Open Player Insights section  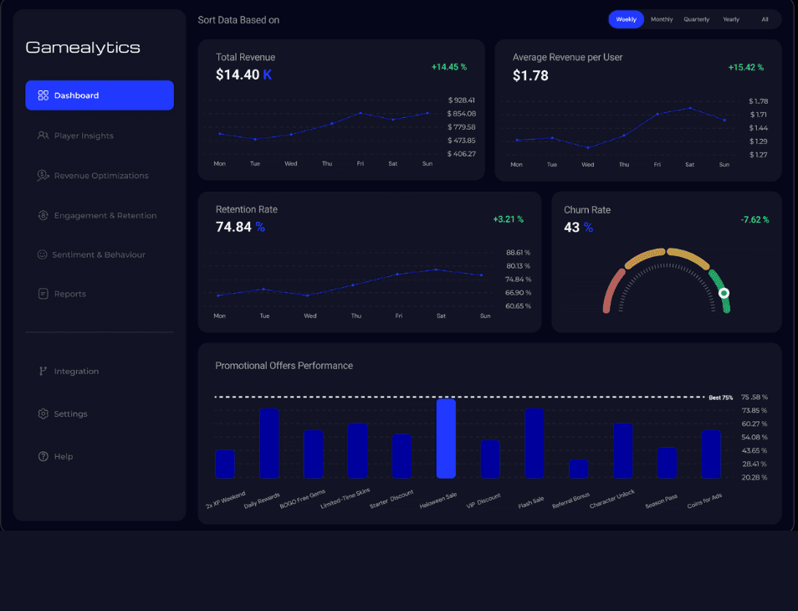[84, 136]
